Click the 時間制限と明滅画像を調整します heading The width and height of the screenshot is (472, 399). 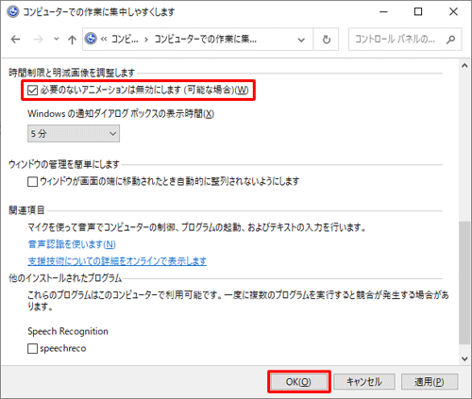[72, 73]
